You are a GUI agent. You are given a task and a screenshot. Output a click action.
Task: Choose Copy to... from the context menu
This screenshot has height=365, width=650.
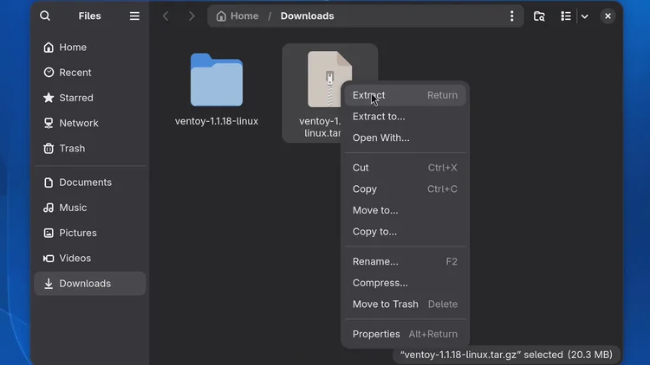click(x=405, y=232)
